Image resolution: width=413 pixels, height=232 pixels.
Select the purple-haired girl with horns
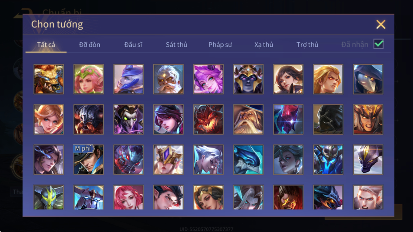pos(208,79)
